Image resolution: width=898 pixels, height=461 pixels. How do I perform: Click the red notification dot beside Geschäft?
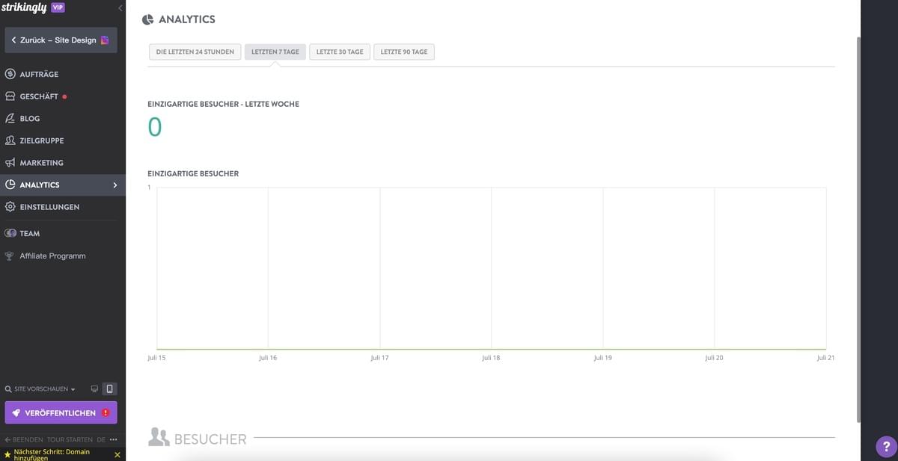[x=64, y=96]
